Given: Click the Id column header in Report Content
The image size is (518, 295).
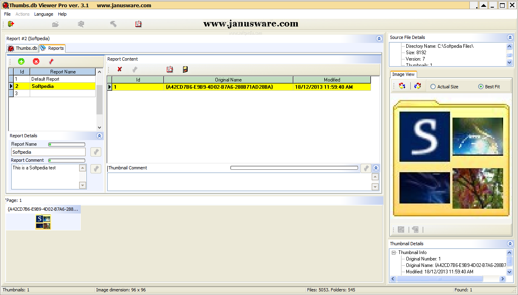Looking at the screenshot, I should click(x=138, y=80).
